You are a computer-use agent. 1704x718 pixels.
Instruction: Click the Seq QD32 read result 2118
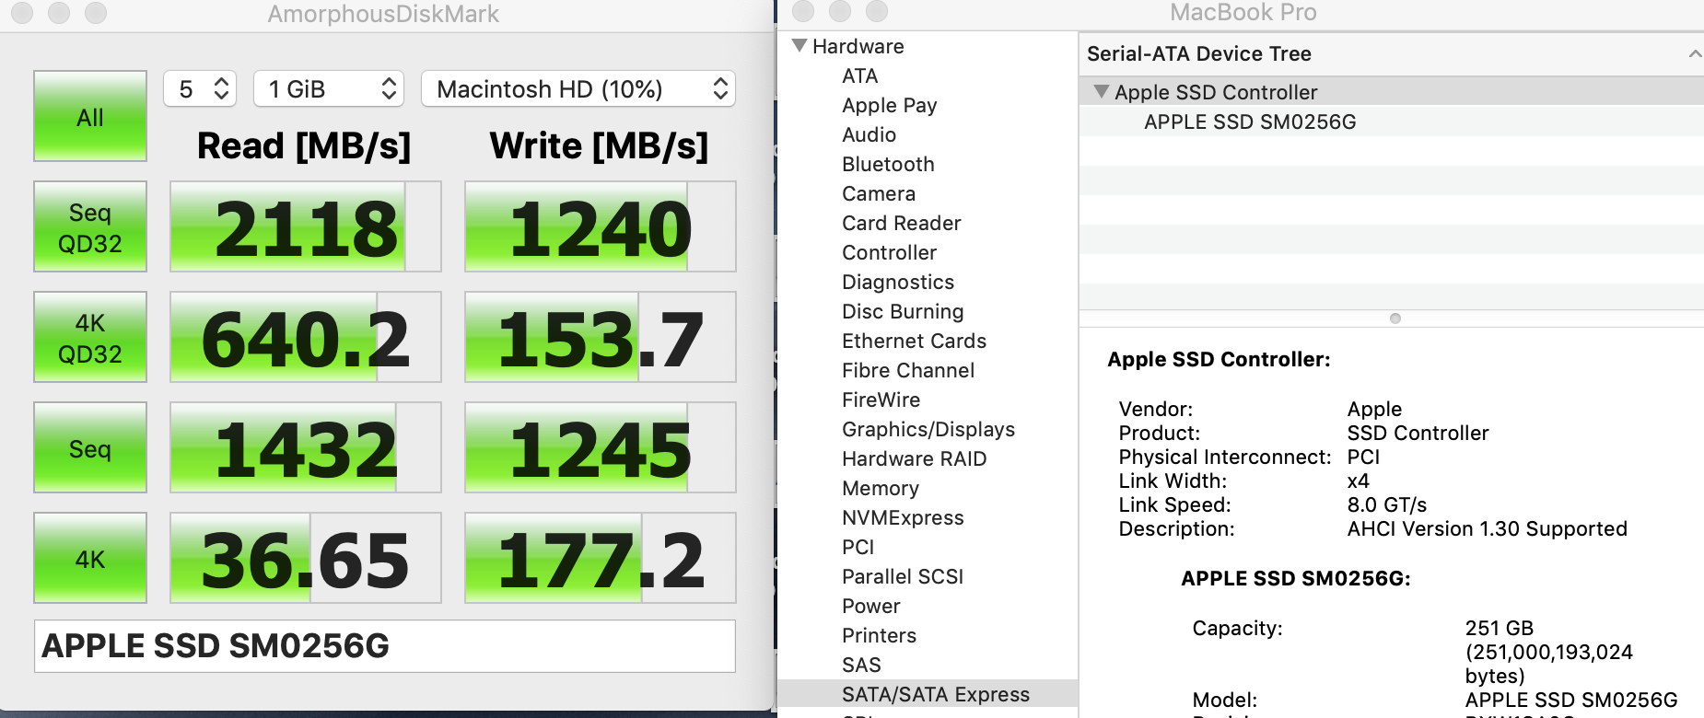click(x=306, y=226)
